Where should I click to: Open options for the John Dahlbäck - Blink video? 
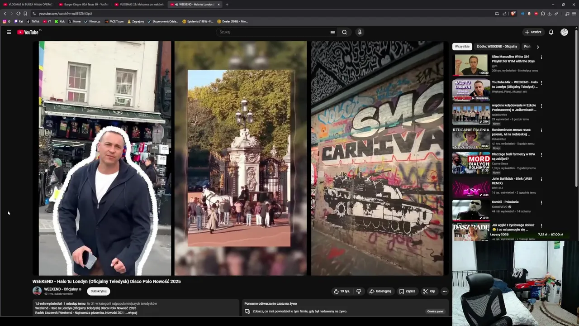(x=541, y=179)
